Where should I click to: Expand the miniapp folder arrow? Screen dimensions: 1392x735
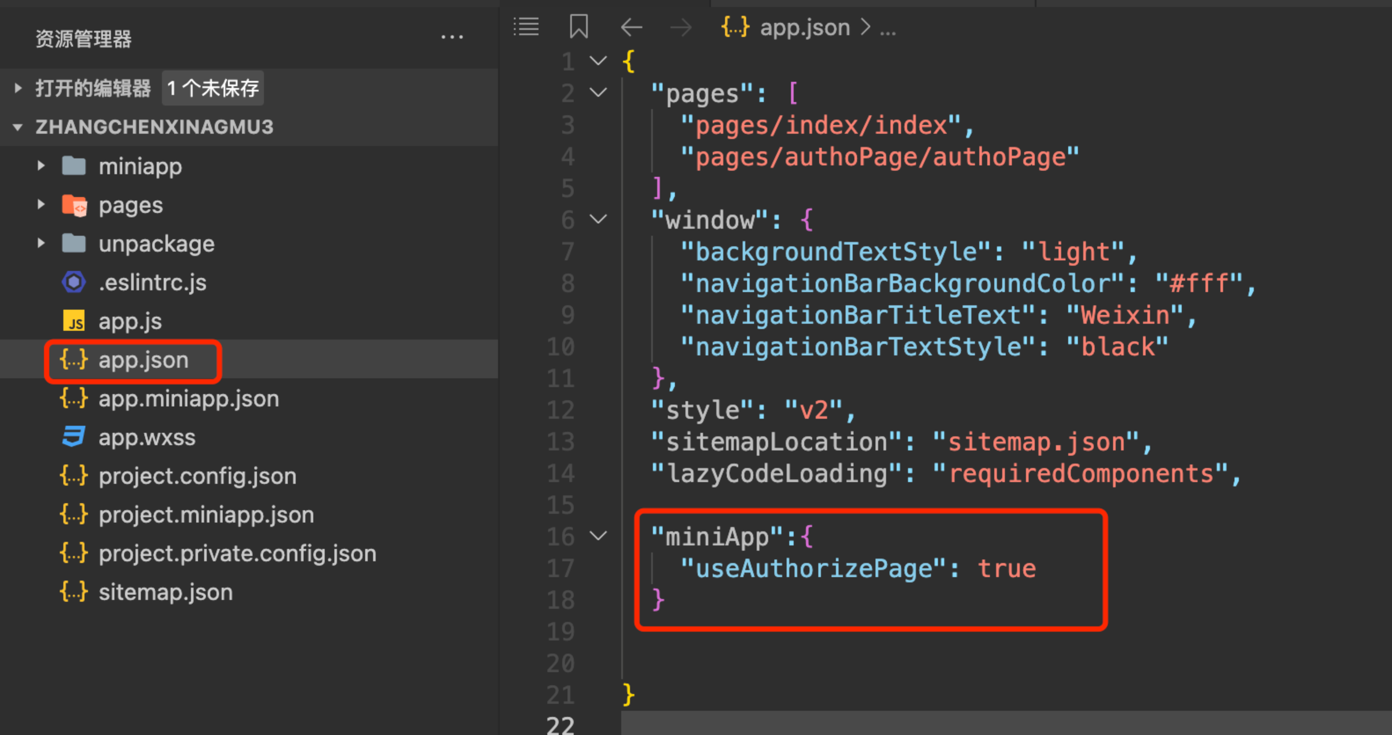click(41, 166)
